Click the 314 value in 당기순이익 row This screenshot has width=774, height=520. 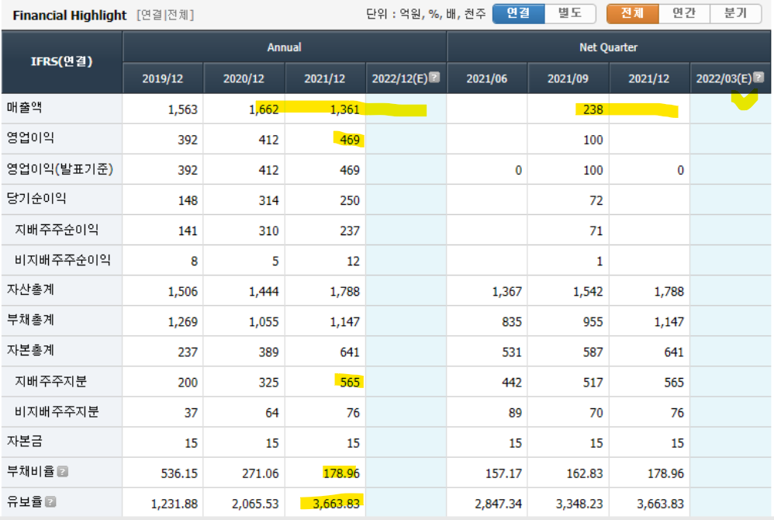[269, 200]
